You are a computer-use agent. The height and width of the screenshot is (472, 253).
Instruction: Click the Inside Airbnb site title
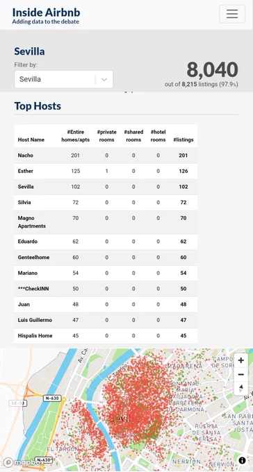coord(46,12)
